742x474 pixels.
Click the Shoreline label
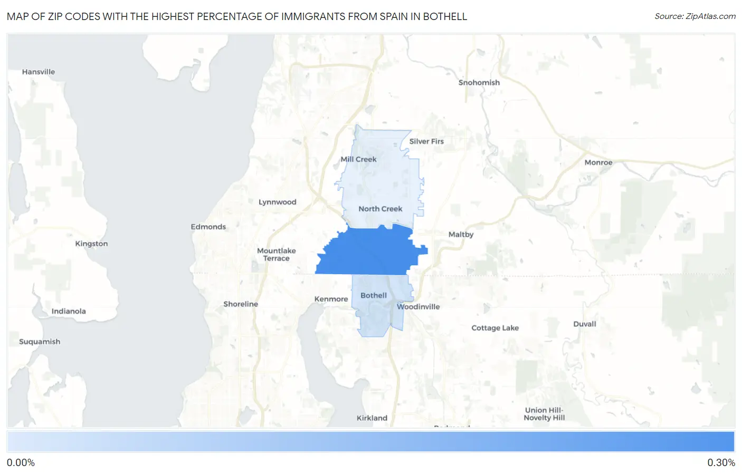241,304
